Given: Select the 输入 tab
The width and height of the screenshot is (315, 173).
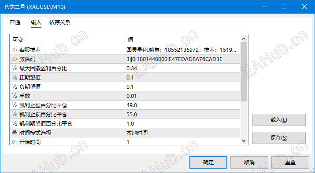Looking at the screenshot, I should 36,22.
